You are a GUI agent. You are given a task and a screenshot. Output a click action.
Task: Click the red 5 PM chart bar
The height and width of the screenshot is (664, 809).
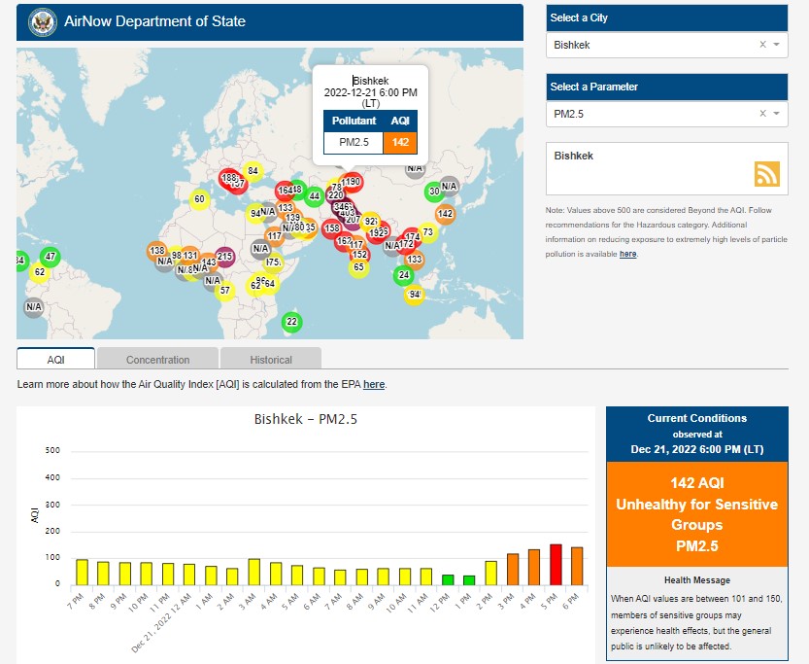coord(556,564)
